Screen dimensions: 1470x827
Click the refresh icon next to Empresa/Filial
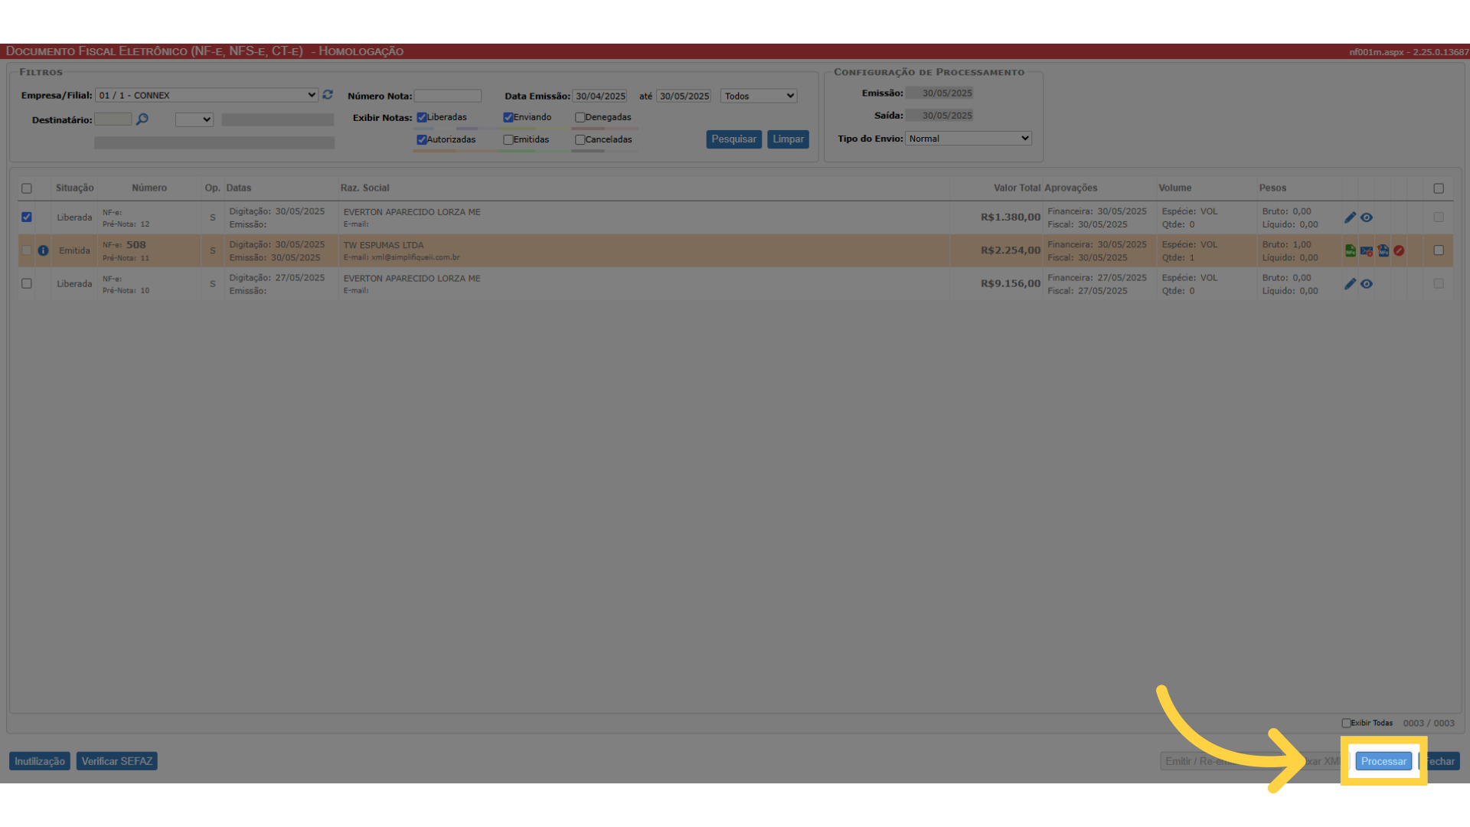tap(328, 95)
